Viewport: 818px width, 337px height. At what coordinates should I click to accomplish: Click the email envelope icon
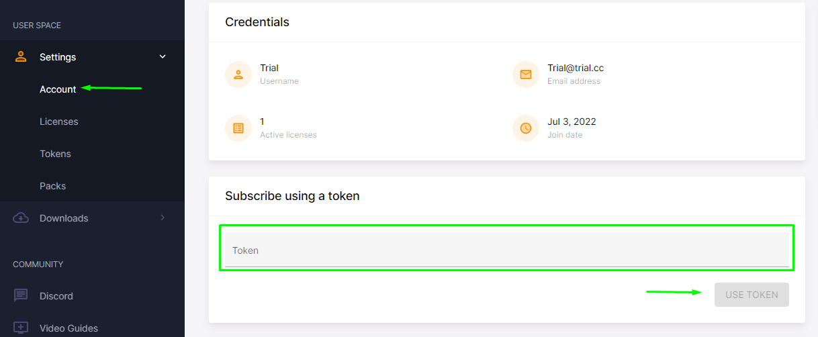point(526,75)
